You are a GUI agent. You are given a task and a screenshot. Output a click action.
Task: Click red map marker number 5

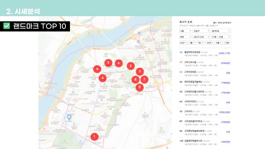click(108, 63)
